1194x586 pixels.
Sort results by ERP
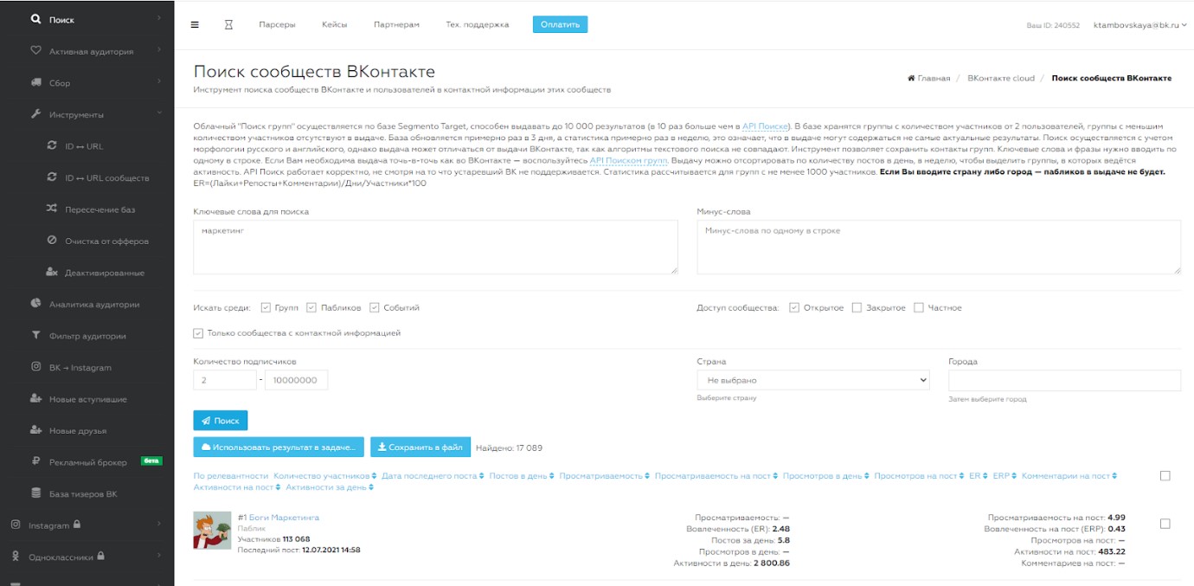[1005, 475]
